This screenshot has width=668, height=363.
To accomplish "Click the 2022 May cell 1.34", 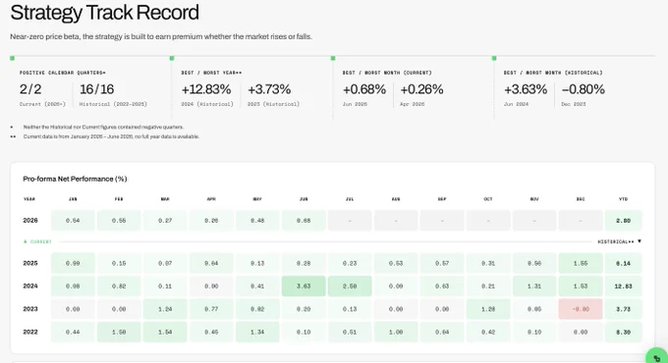I will 257,332.
